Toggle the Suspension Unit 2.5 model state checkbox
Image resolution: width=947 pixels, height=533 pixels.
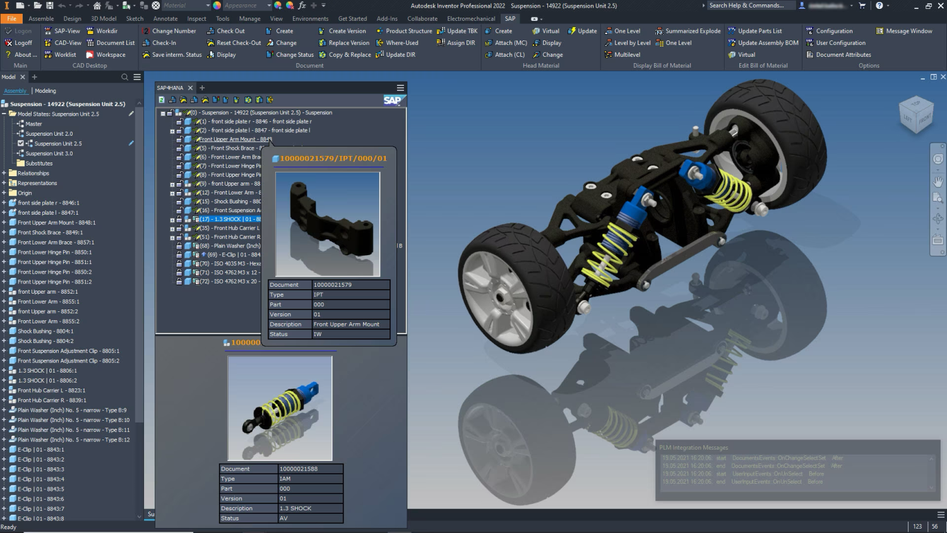(21, 144)
